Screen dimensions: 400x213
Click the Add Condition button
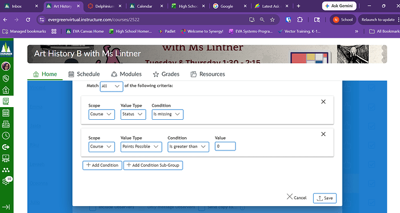[x=102, y=165]
